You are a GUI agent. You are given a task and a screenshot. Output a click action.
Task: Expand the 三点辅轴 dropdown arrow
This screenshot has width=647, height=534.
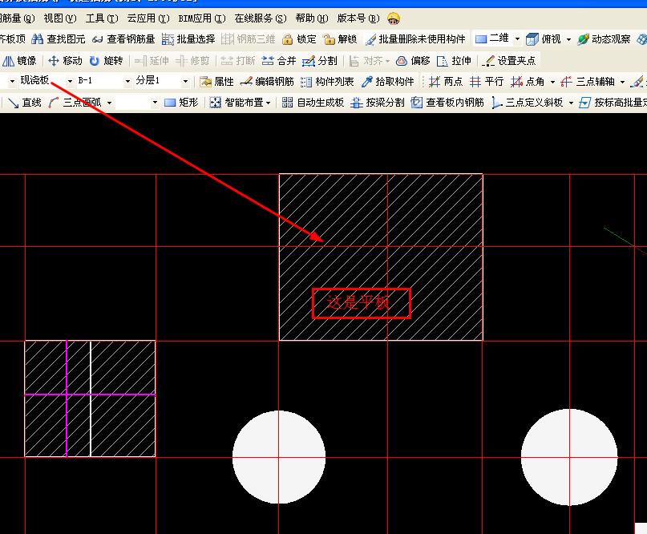622,82
